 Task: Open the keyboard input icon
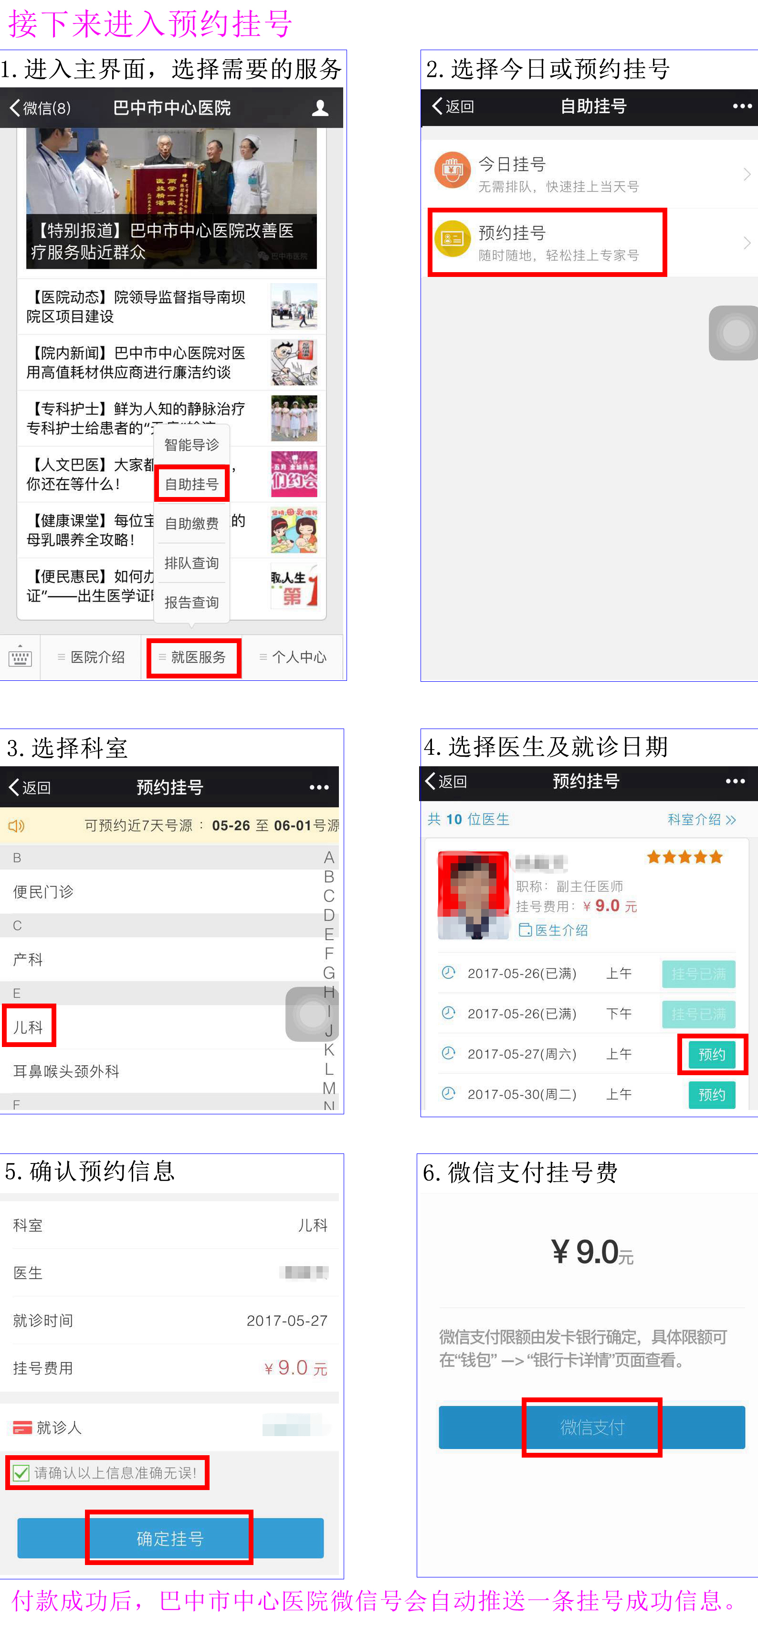click(x=20, y=656)
